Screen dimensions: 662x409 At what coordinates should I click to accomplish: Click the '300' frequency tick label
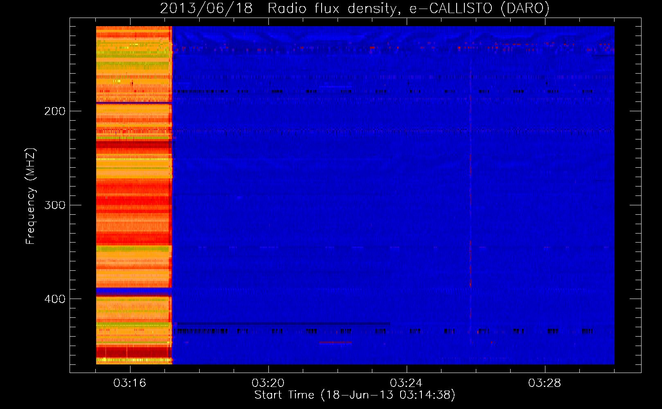point(55,205)
